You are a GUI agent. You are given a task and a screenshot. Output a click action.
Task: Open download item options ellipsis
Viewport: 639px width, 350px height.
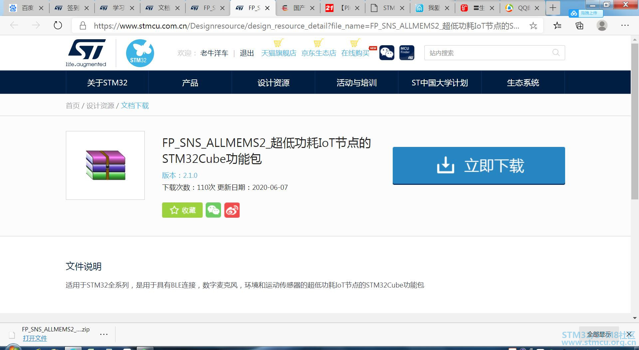point(104,334)
